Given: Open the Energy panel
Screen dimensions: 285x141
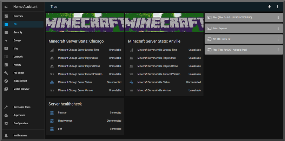Looking at the screenshot, I should 17,40.
